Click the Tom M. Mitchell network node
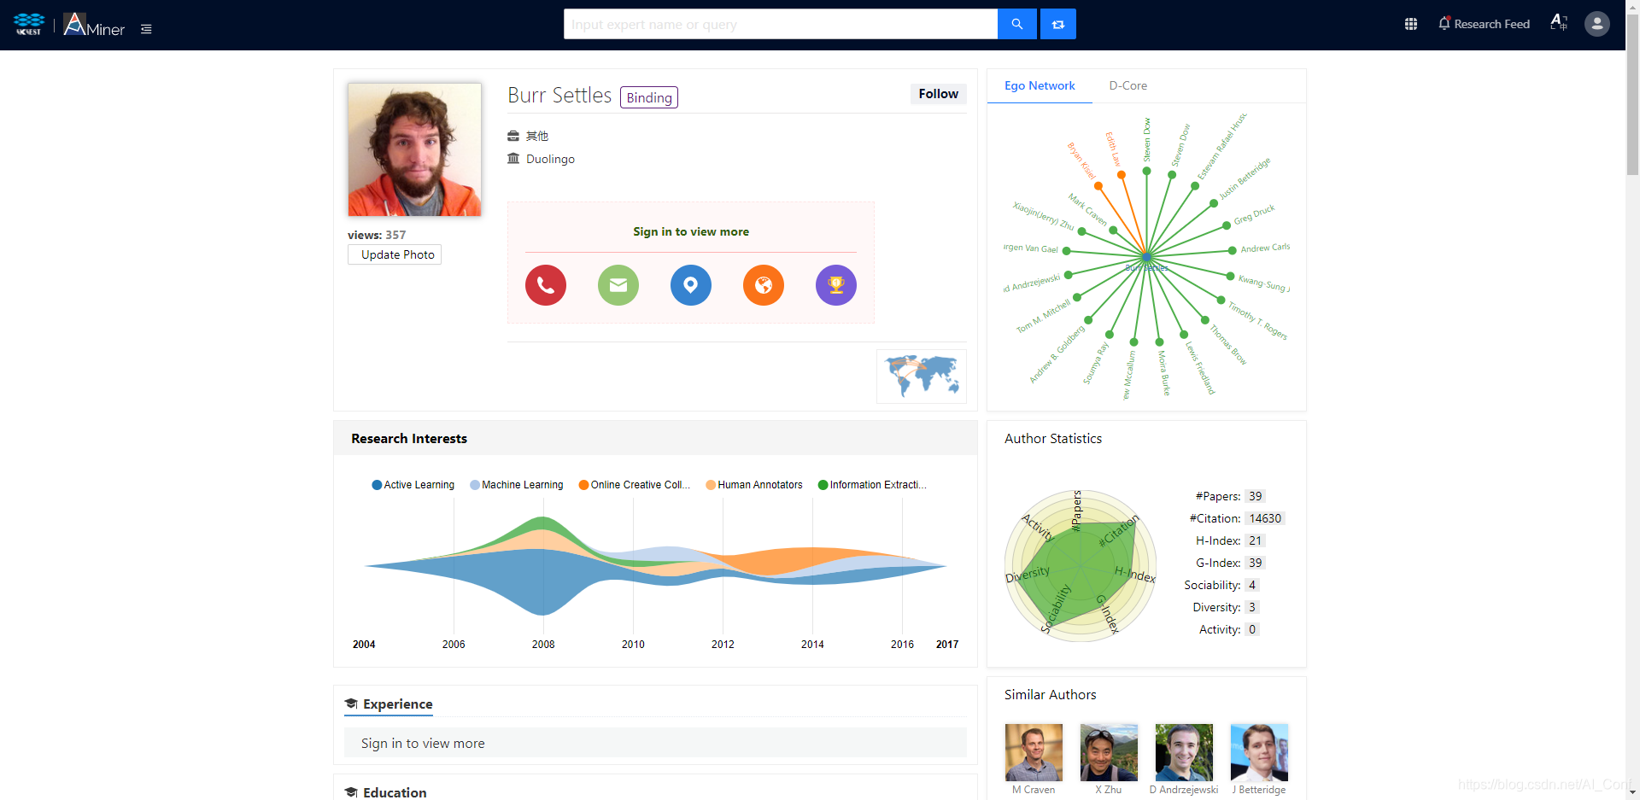Image resolution: width=1640 pixels, height=800 pixels. coord(1077,297)
